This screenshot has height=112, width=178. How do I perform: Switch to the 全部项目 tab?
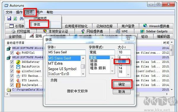coord(15,37)
